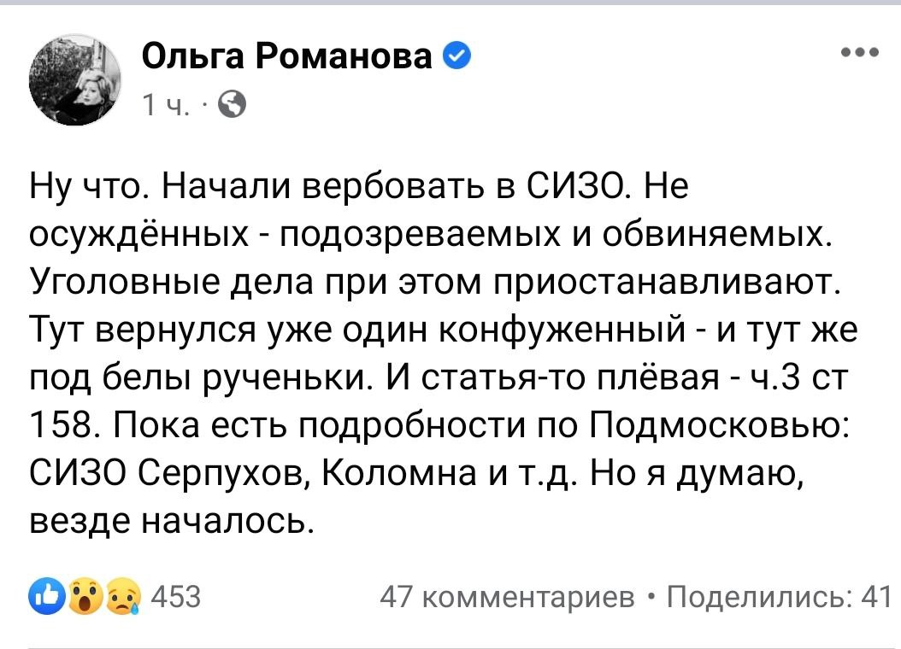Click the crying Sad reaction emoji
This screenshot has width=901, height=649.
click(121, 594)
